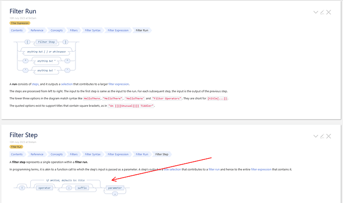Image resolution: width=343 pixels, height=203 pixels.
Task: Click the parameter box in Filter Step diagram
Action: point(115,188)
